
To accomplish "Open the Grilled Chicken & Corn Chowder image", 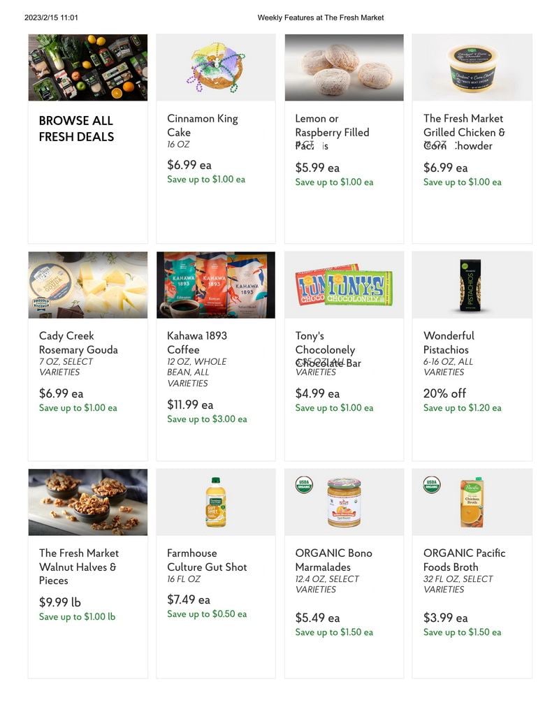I will pos(472,67).
